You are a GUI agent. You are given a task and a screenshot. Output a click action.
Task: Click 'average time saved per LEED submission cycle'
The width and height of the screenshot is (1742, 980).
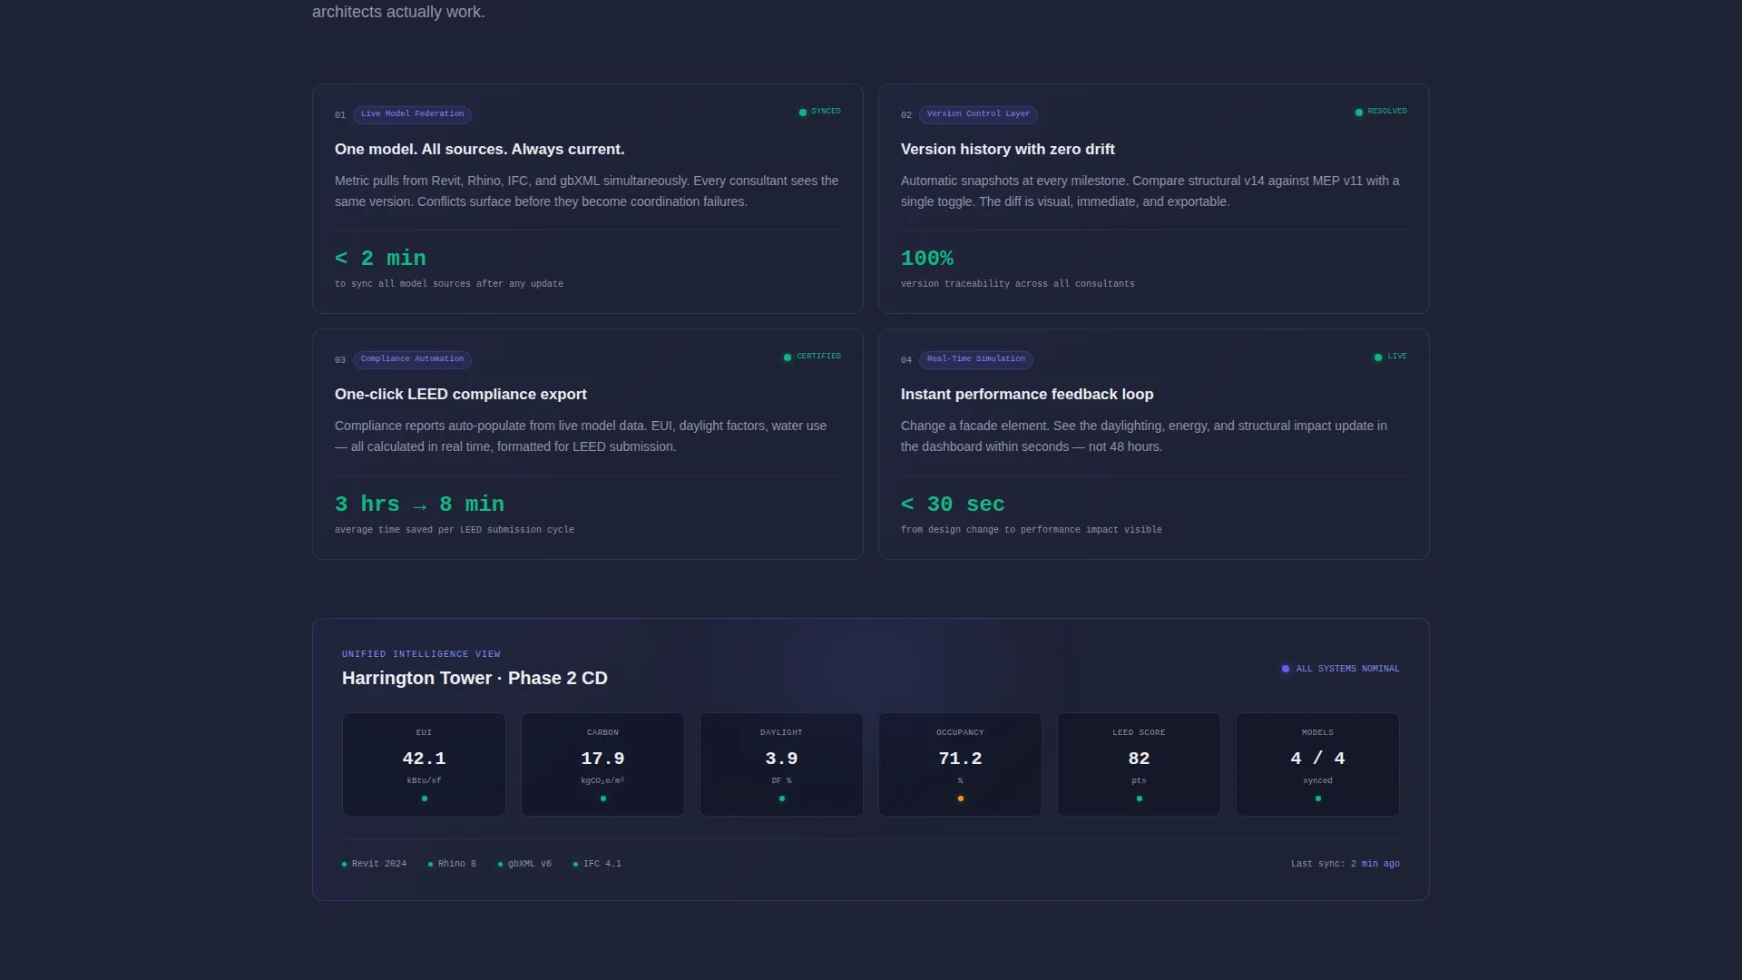click(x=454, y=530)
